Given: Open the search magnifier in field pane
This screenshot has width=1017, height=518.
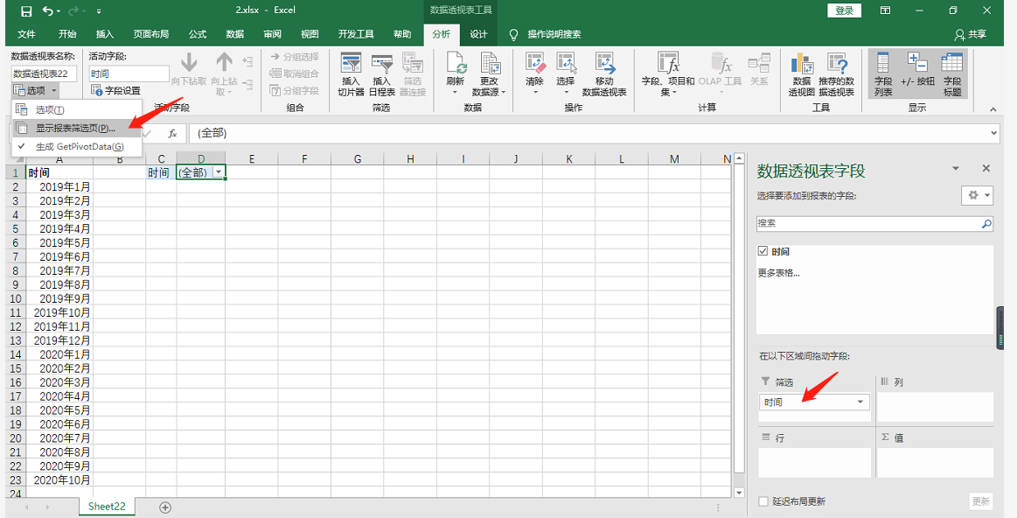Looking at the screenshot, I should 986,223.
